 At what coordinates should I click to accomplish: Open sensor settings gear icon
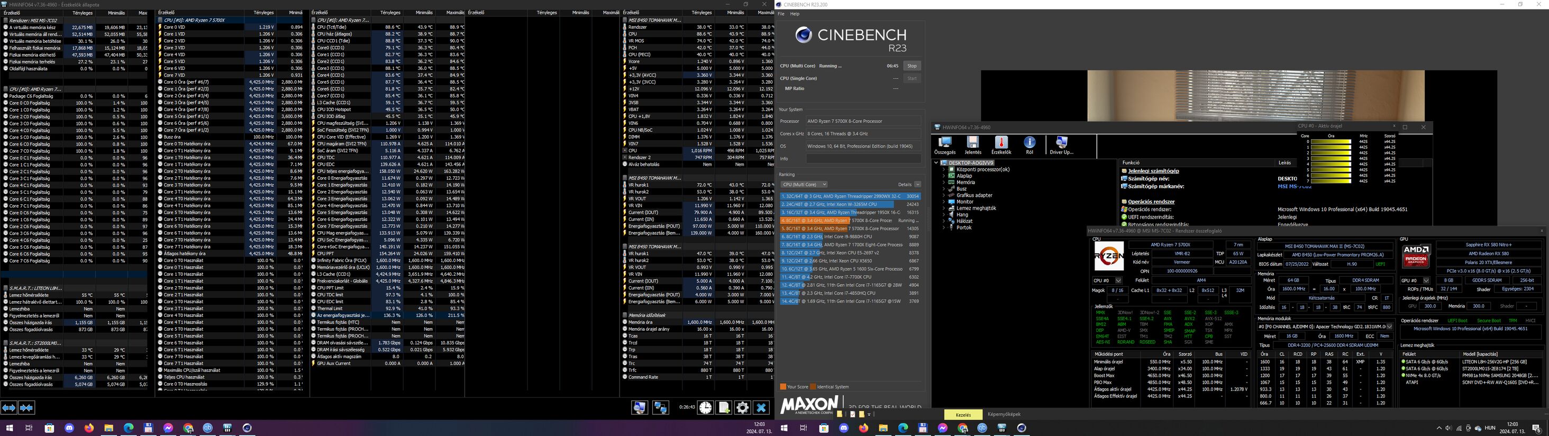tap(743, 408)
